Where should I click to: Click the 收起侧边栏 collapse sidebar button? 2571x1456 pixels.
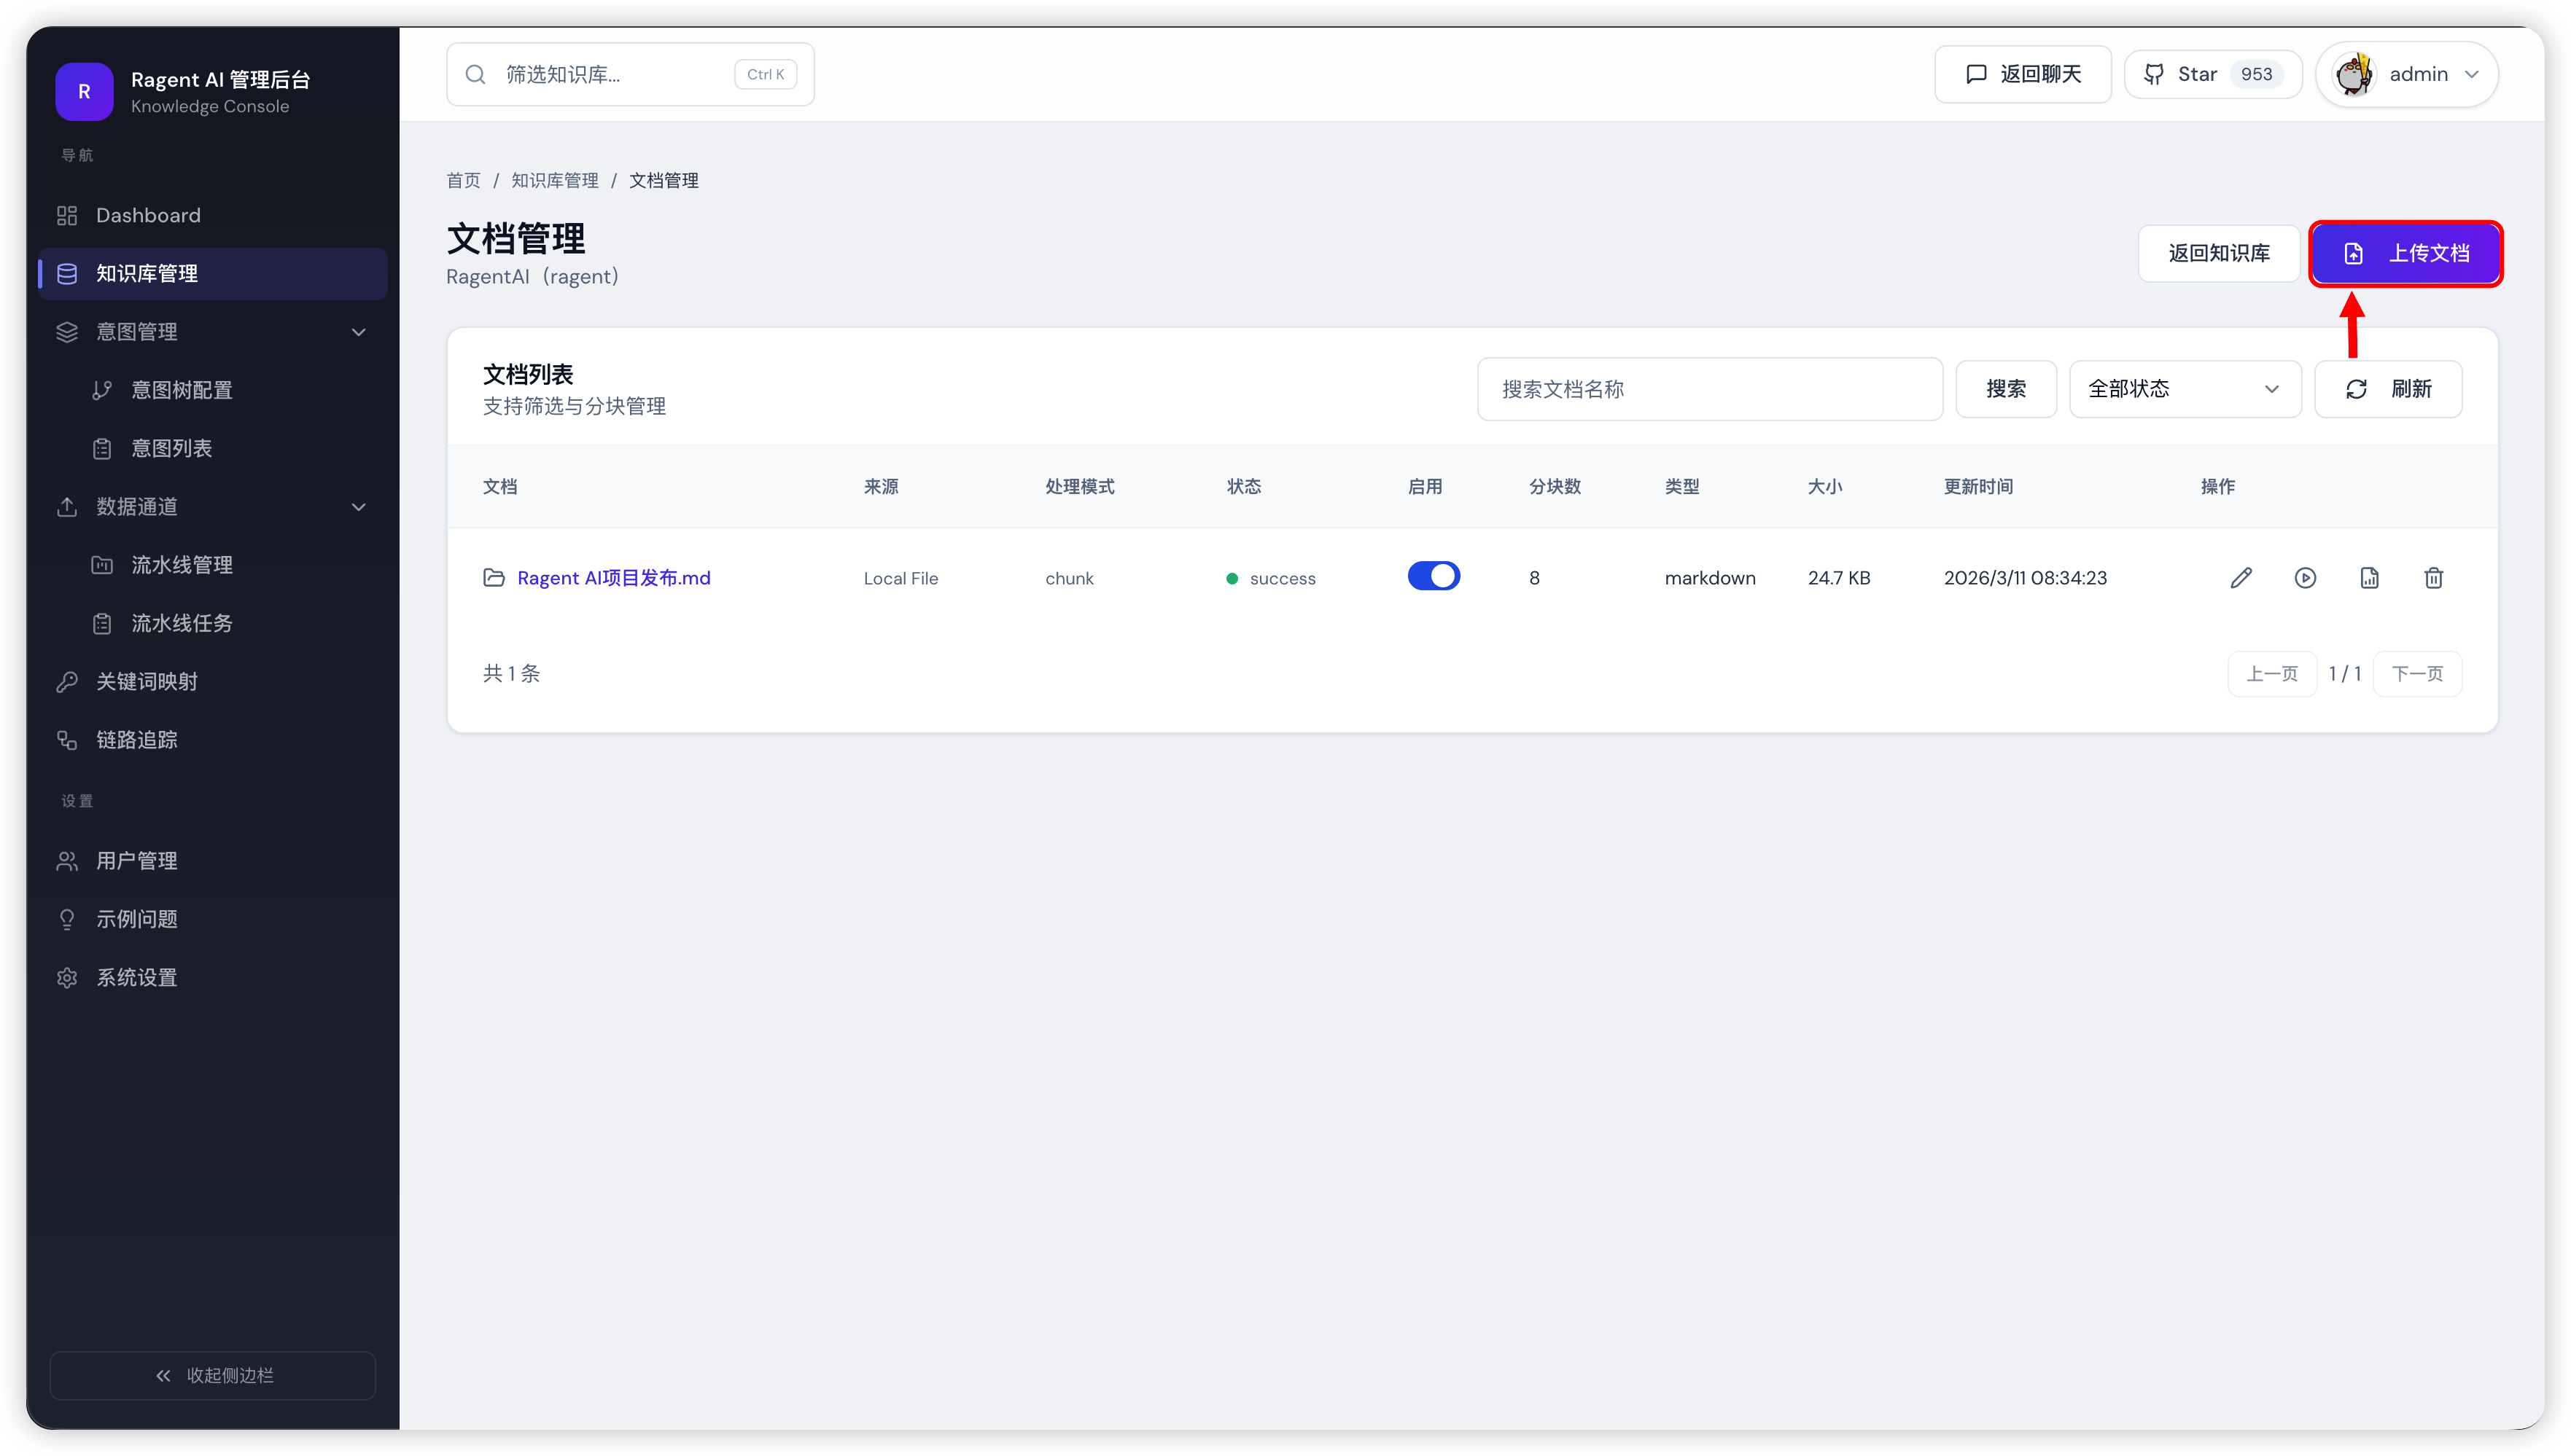[x=213, y=1375]
